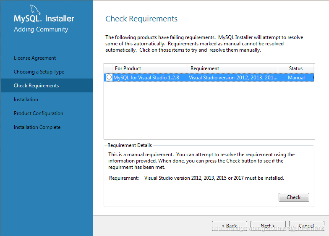Open the Installation step
This screenshot has width=329, height=236.
pos(26,100)
